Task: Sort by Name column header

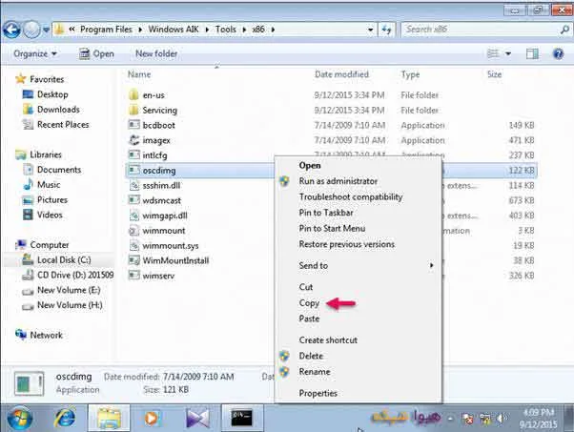Action: tap(139, 74)
